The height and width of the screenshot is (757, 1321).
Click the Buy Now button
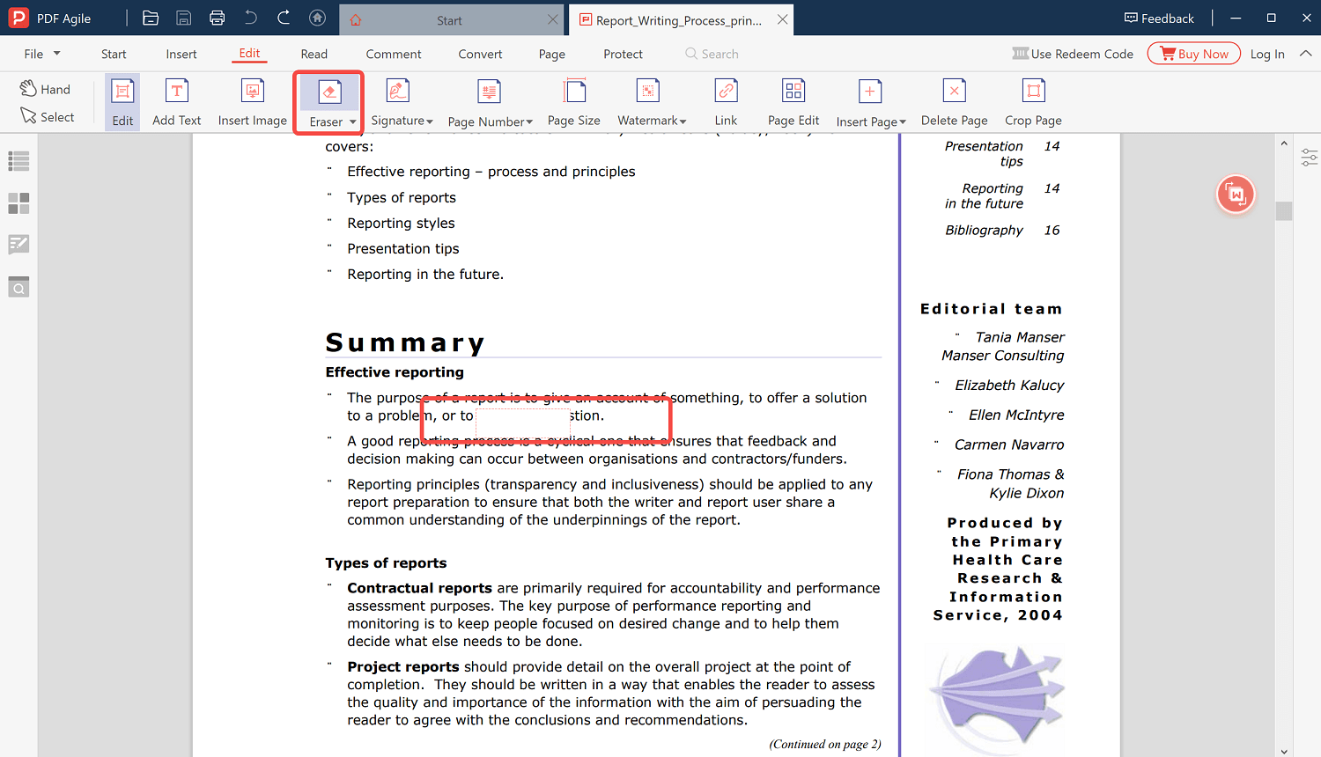coord(1193,53)
